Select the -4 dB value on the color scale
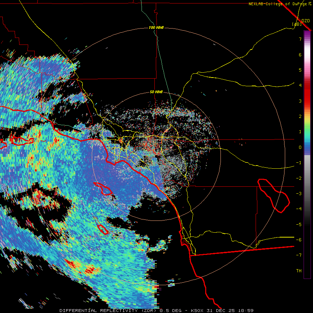This screenshot has height=313, width=313. point(299,209)
